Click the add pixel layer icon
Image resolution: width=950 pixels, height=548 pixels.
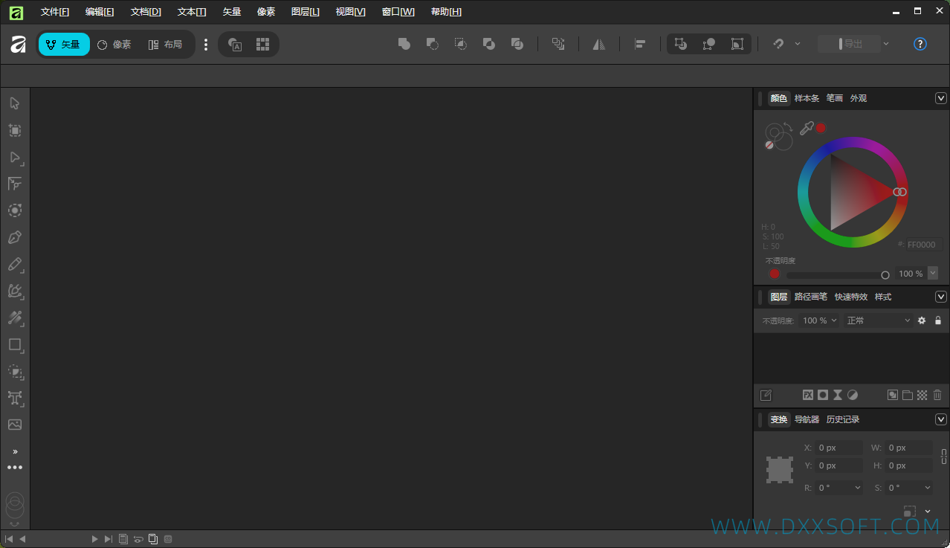(x=922, y=395)
